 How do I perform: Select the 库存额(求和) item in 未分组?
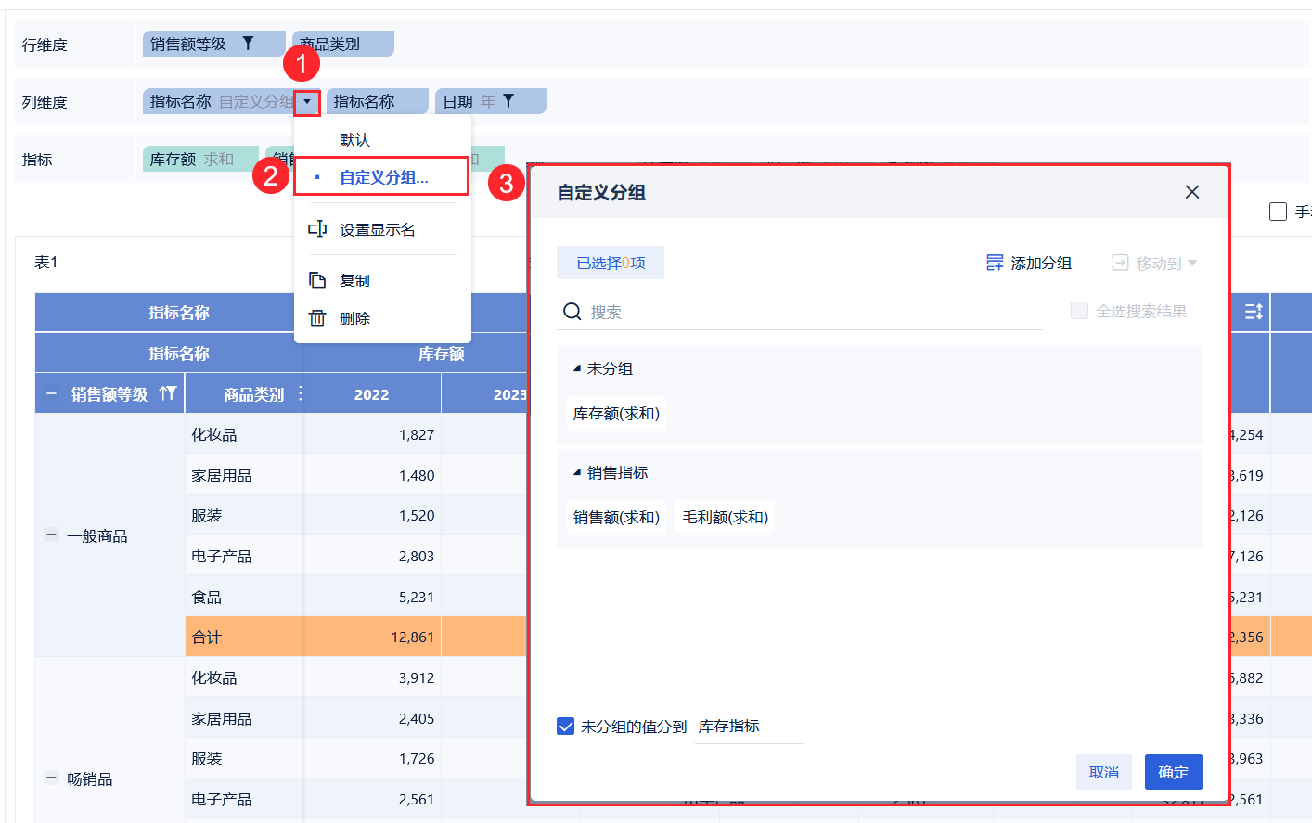tap(616, 413)
